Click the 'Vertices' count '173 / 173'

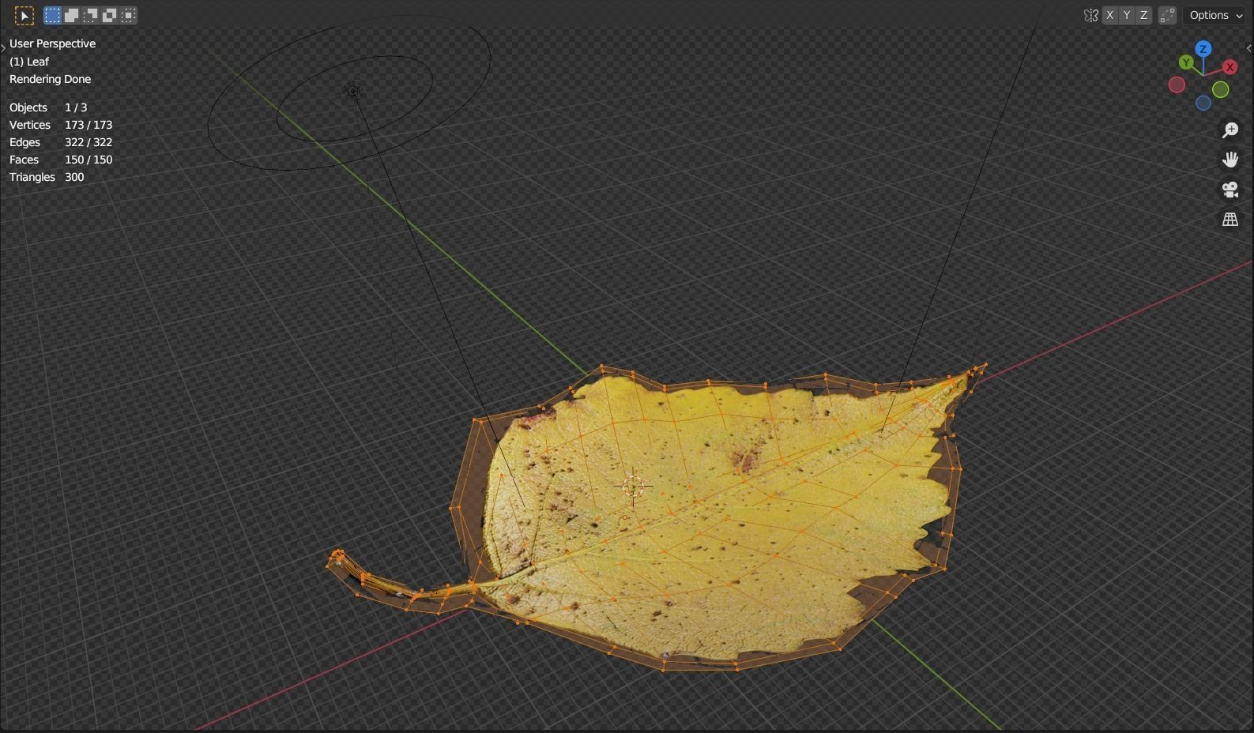[88, 125]
